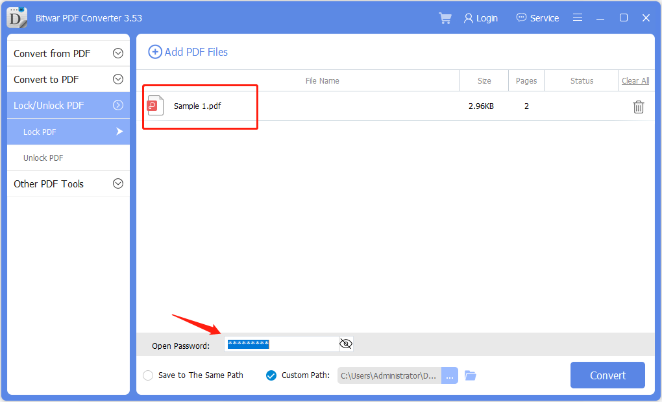Open the Service chat icon
The width and height of the screenshot is (662, 402).
[x=521, y=18]
